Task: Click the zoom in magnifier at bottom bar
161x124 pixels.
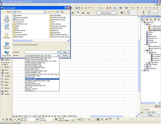Action: tap(46, 116)
